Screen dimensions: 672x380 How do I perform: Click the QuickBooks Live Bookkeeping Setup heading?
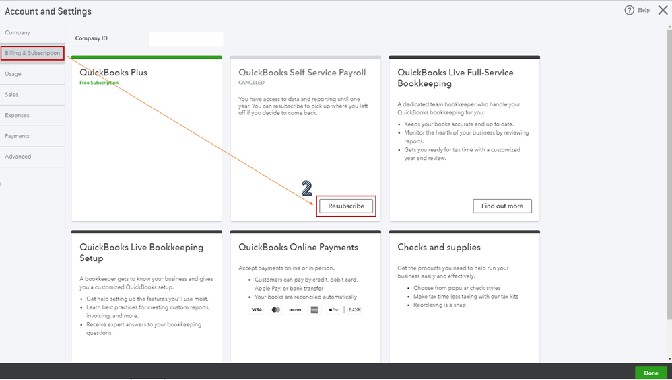[x=141, y=252]
